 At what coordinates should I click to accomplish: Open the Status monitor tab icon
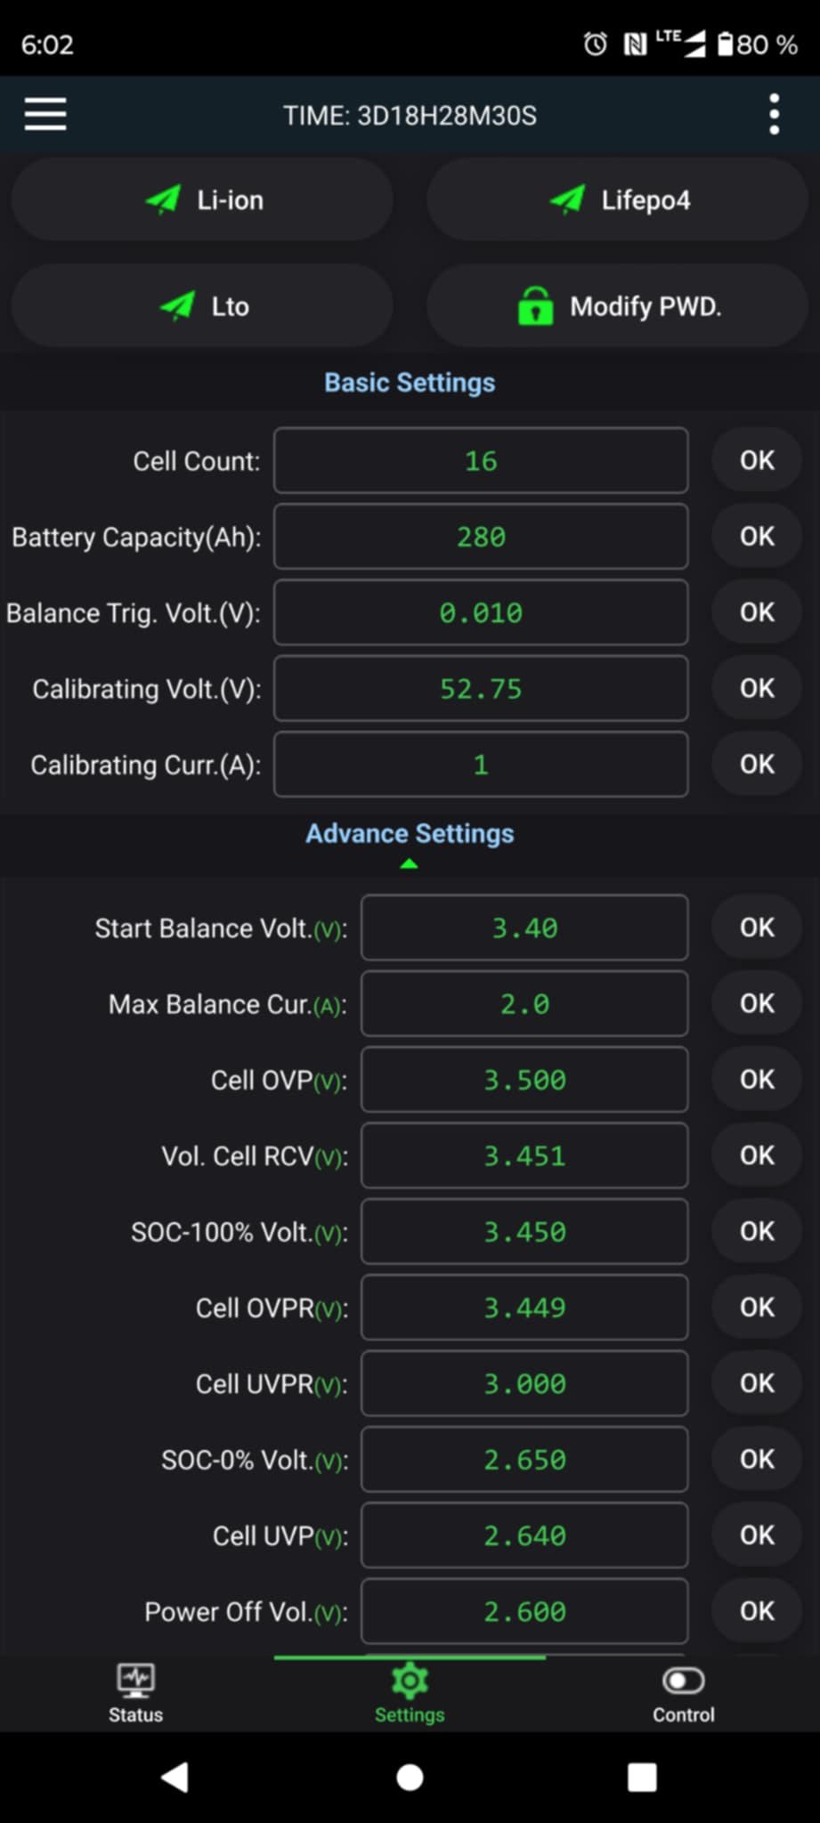point(135,1680)
